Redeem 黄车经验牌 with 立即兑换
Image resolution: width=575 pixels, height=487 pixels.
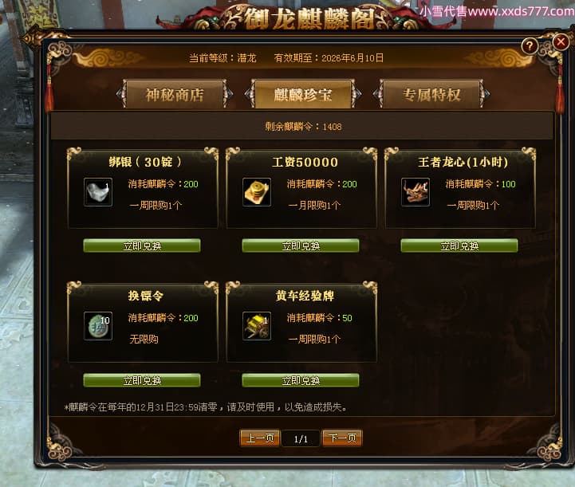pos(301,380)
